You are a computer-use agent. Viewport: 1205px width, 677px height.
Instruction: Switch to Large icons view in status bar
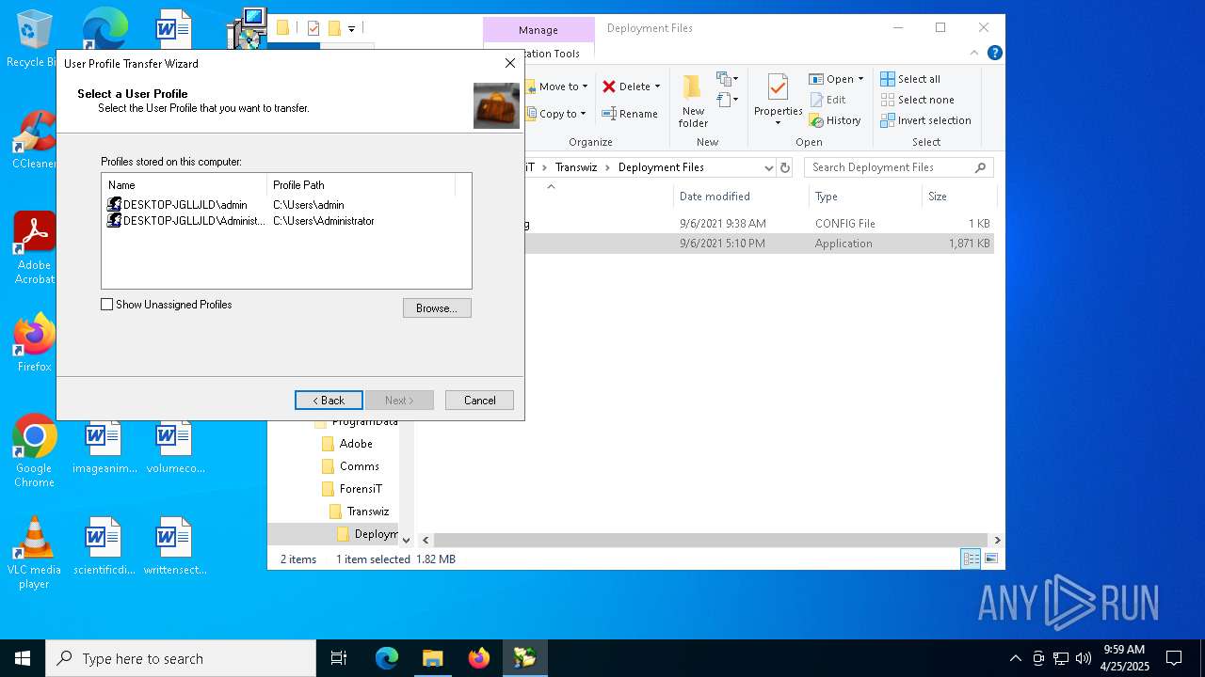990,559
